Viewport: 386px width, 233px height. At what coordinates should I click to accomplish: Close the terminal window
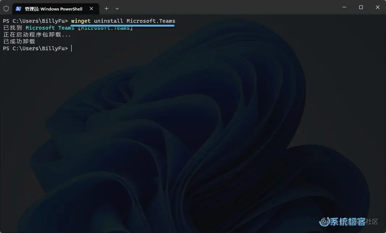coord(377,7)
